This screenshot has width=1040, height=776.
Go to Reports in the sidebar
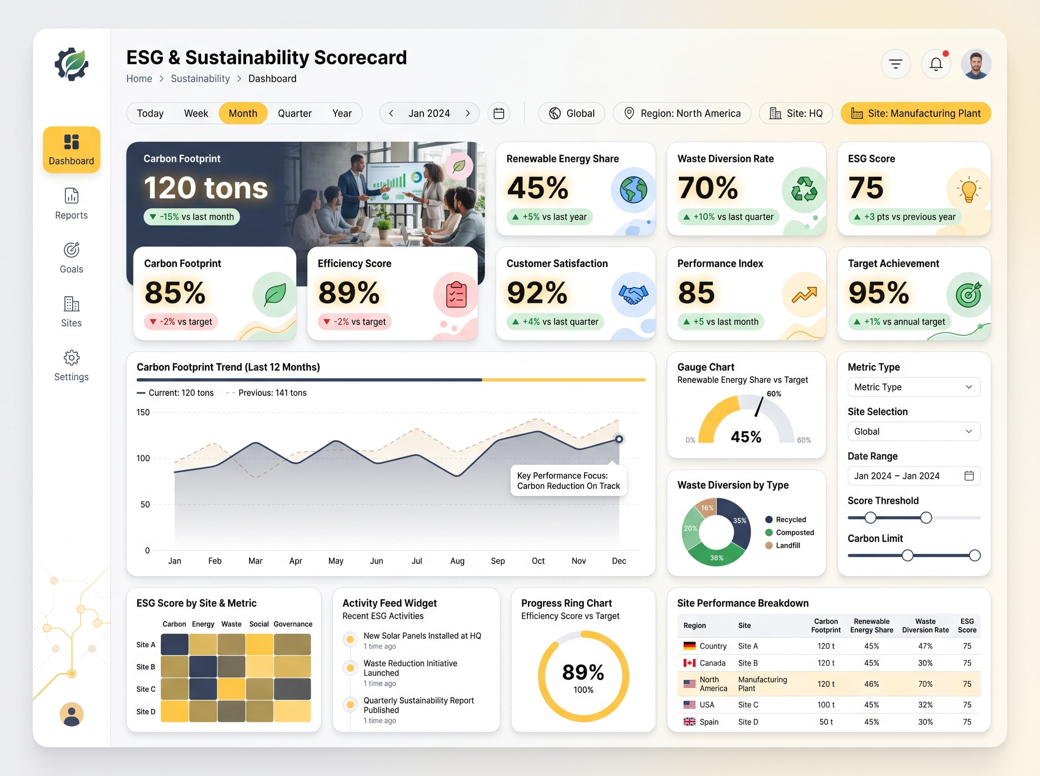pyautogui.click(x=71, y=204)
